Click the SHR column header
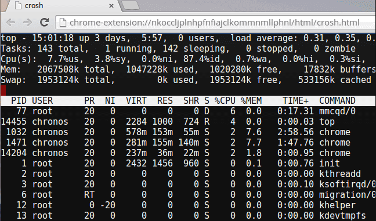Image resolution: width=376 pixels, height=221 pixels. (191, 101)
